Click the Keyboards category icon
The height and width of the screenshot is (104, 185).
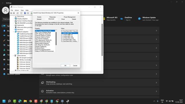pyautogui.click(x=16, y=25)
